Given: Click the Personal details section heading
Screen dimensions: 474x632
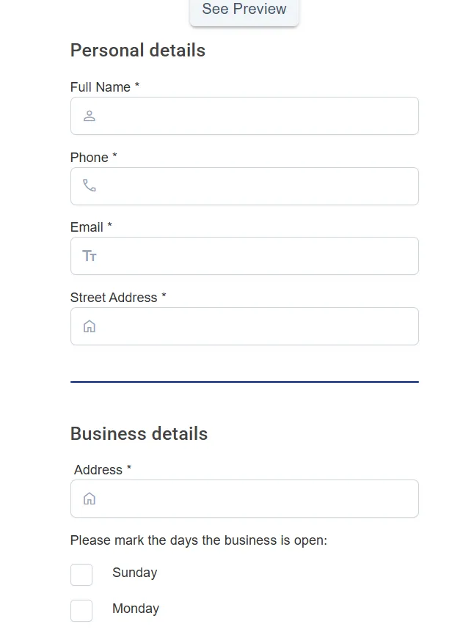Looking at the screenshot, I should [x=137, y=50].
